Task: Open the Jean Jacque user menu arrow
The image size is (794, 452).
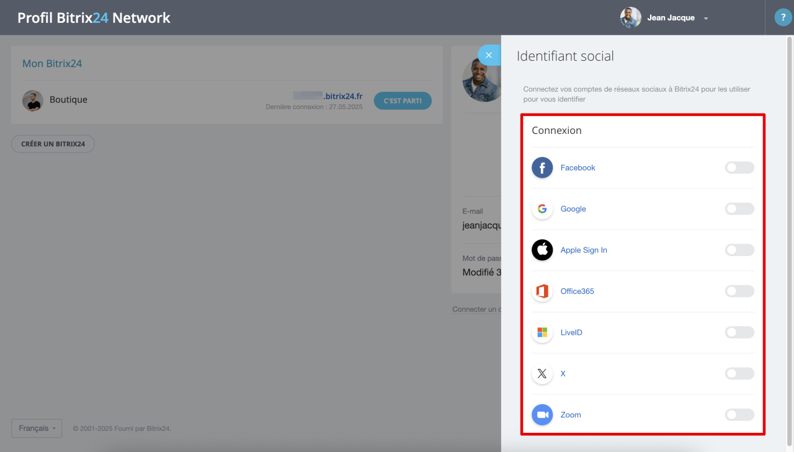Action: pyautogui.click(x=706, y=19)
